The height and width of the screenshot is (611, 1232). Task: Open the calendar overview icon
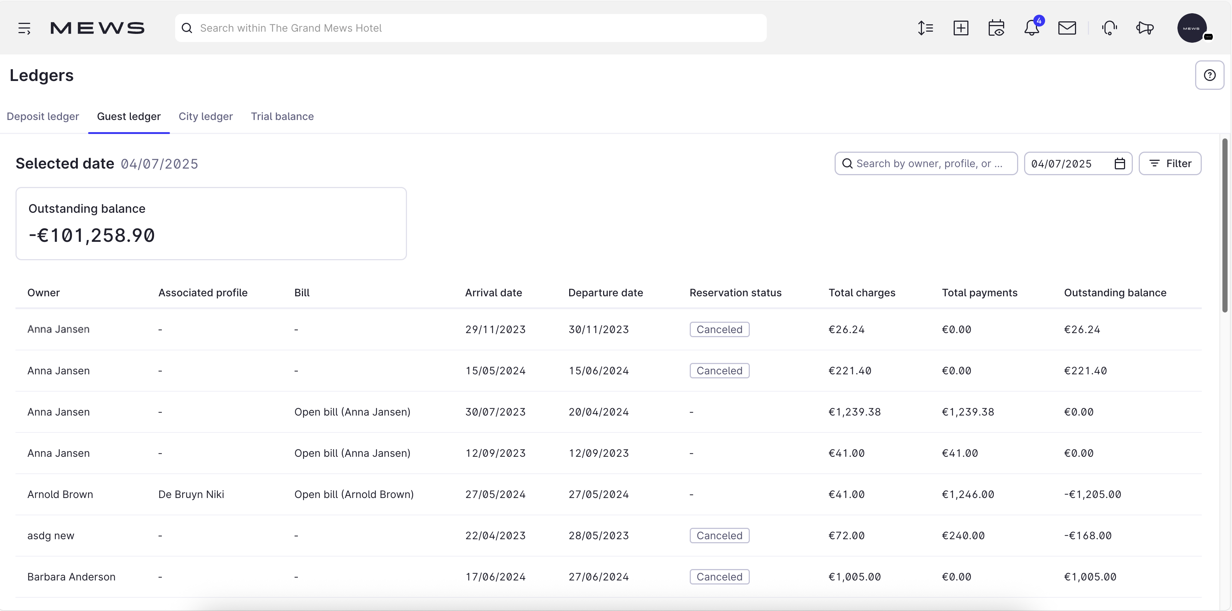[996, 28]
